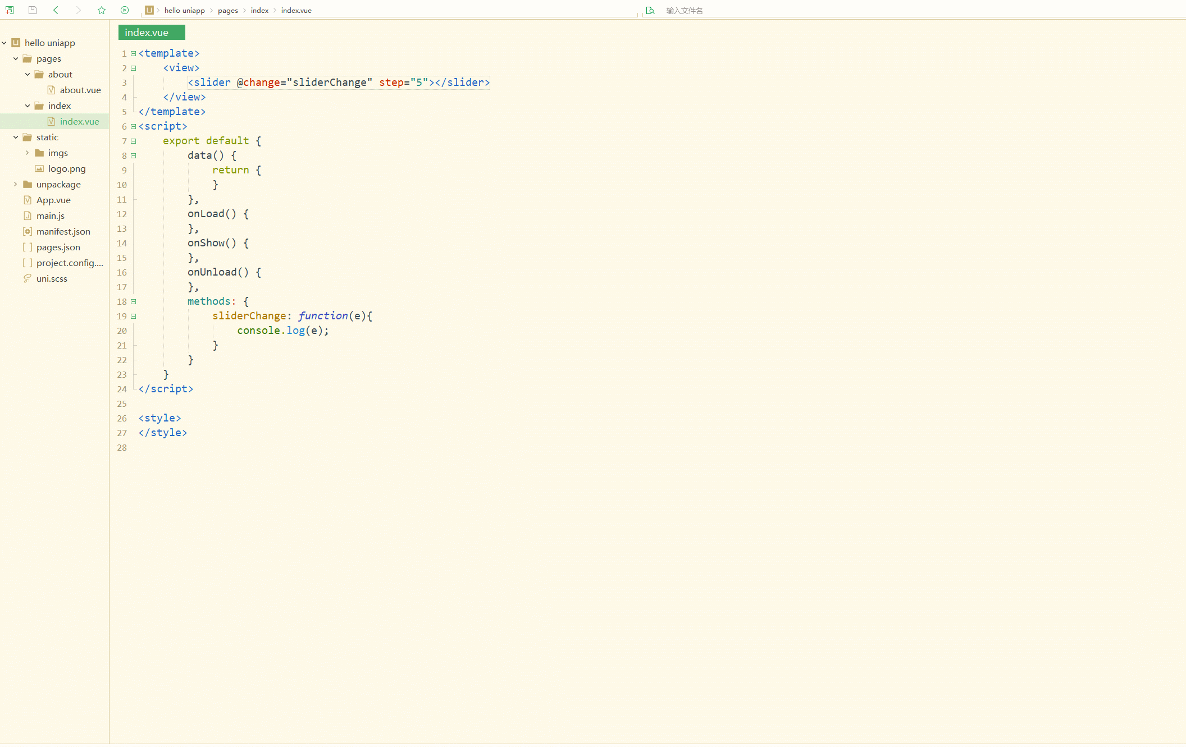Open main.js in the project tree
The image size is (1186, 747).
click(51, 216)
